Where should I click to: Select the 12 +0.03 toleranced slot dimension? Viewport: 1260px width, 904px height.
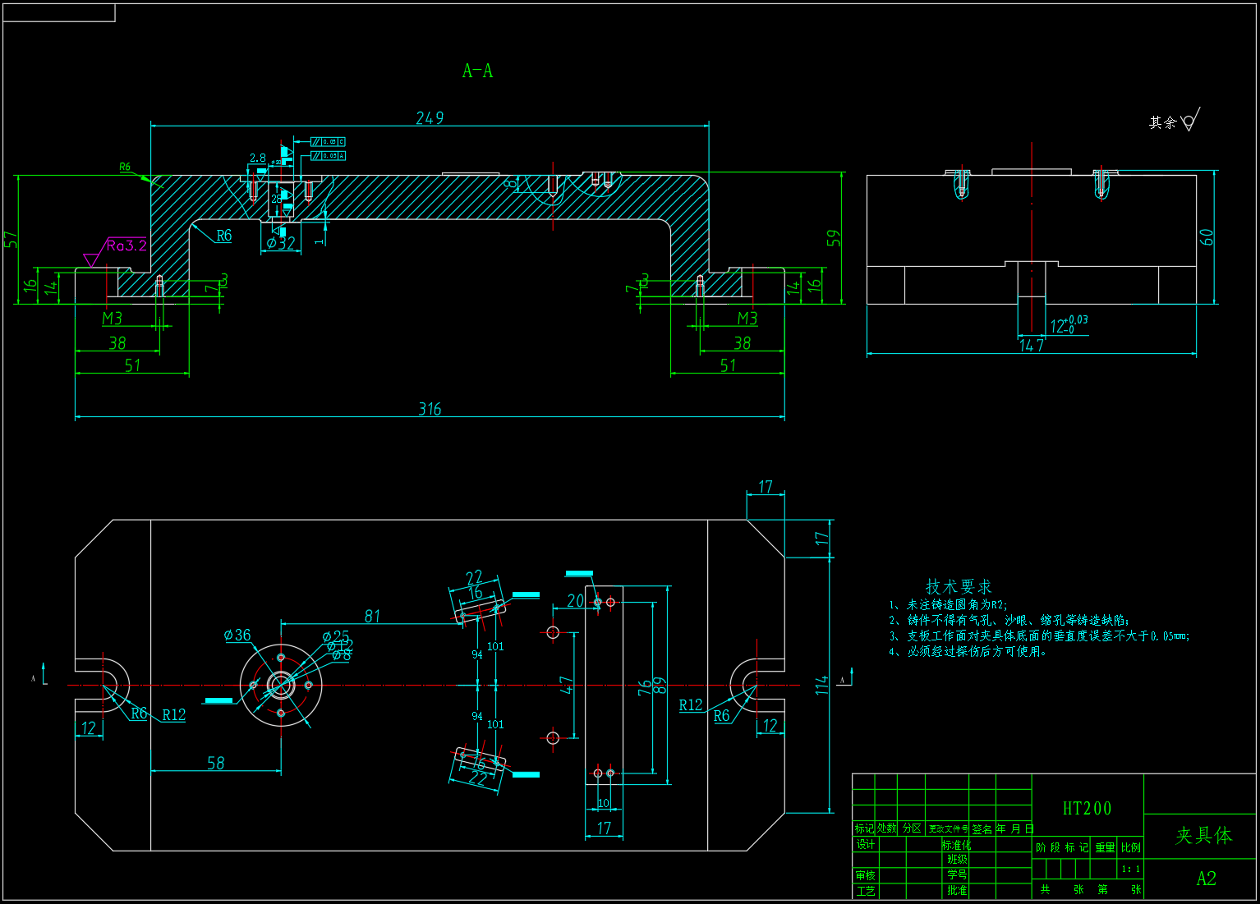click(1068, 325)
